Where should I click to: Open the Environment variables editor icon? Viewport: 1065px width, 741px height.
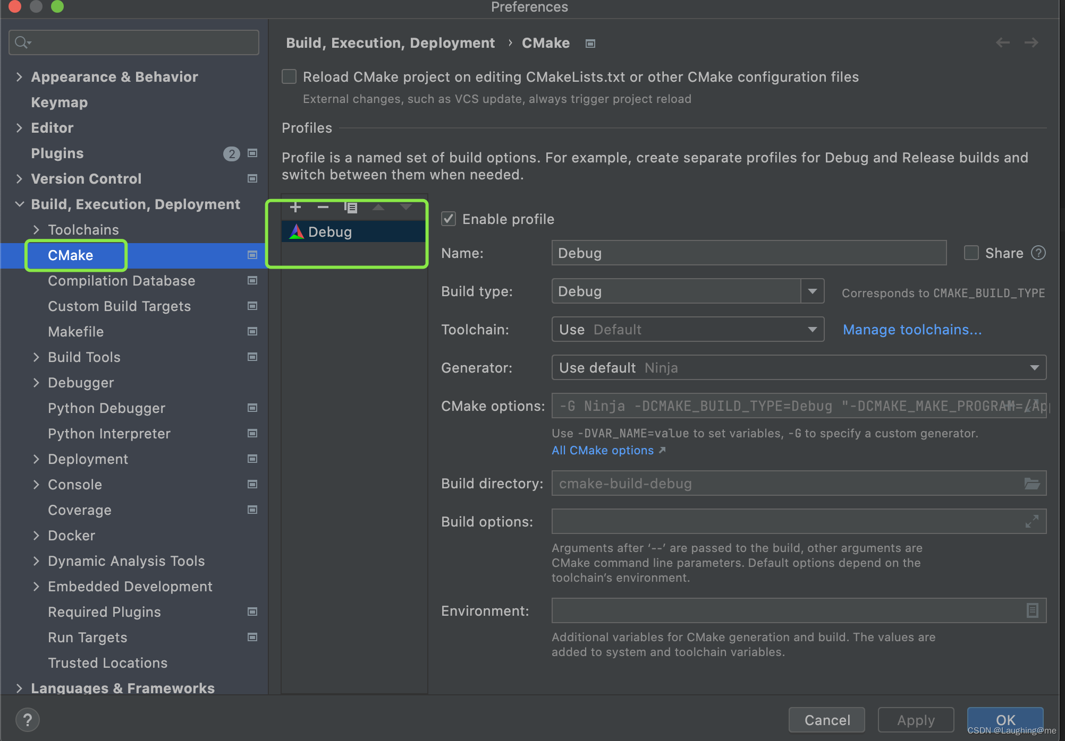pos(1032,610)
